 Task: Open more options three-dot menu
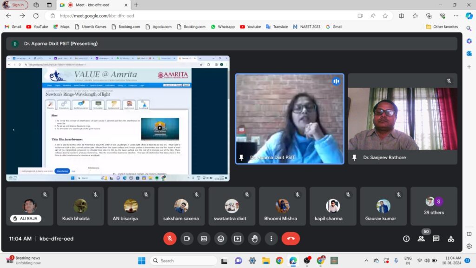[271, 239]
